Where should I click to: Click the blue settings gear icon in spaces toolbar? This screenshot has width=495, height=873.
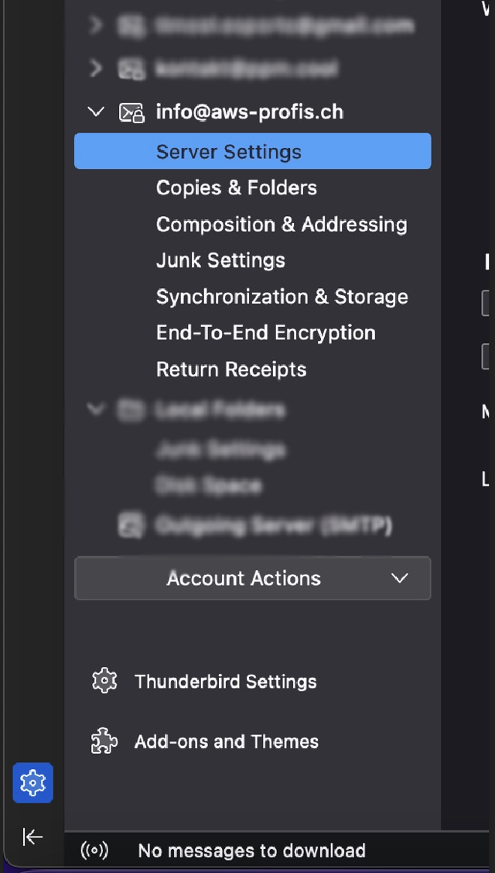point(32,782)
